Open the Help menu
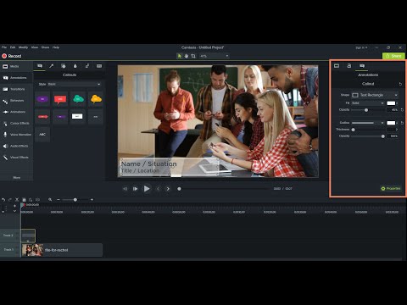Image resolution: width=407 pixels, height=305 pixels. pos(56,47)
